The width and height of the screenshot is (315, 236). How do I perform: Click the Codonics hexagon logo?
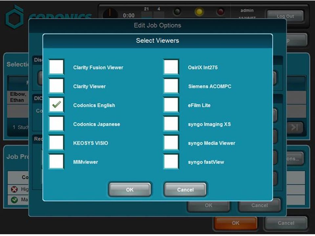(x=14, y=17)
